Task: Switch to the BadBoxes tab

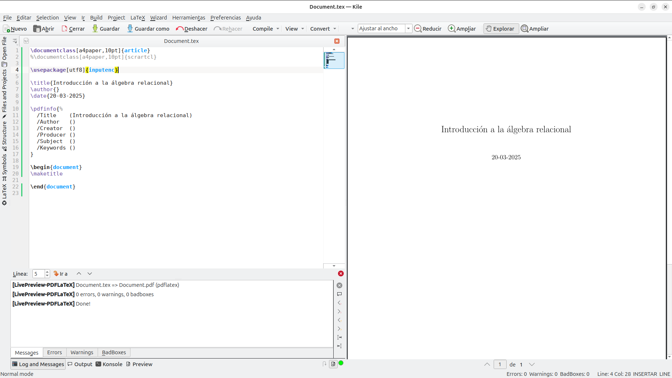Action: point(114,352)
